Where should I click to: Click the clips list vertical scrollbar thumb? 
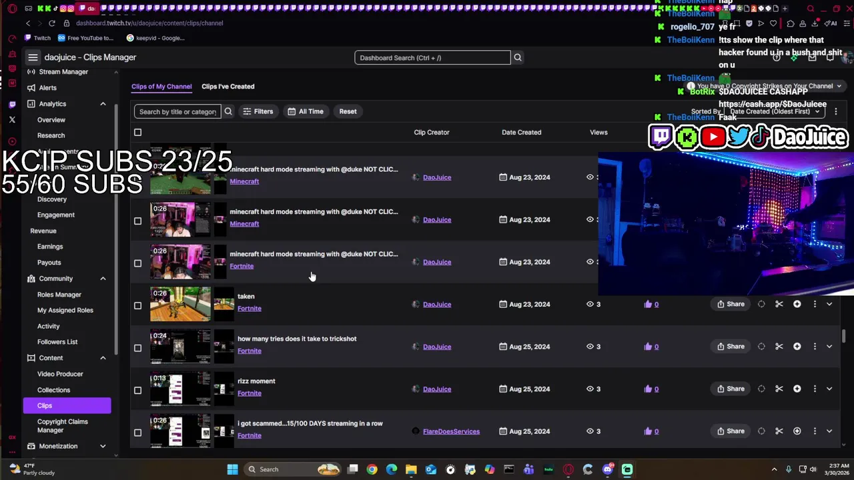[844, 337]
